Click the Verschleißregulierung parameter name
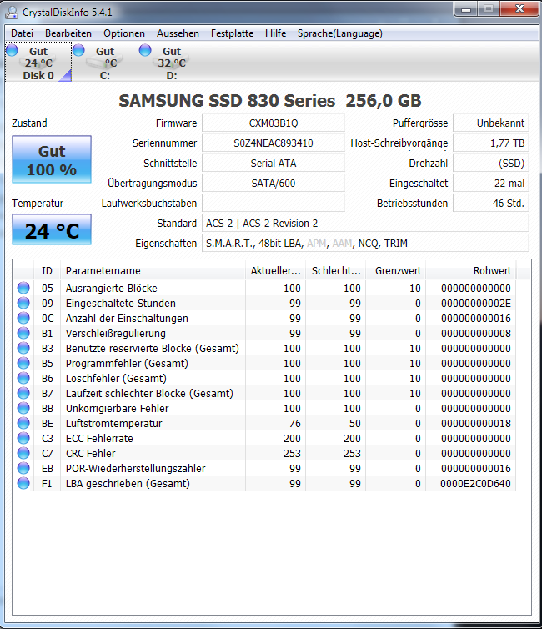The height and width of the screenshot is (629, 542). tap(116, 334)
